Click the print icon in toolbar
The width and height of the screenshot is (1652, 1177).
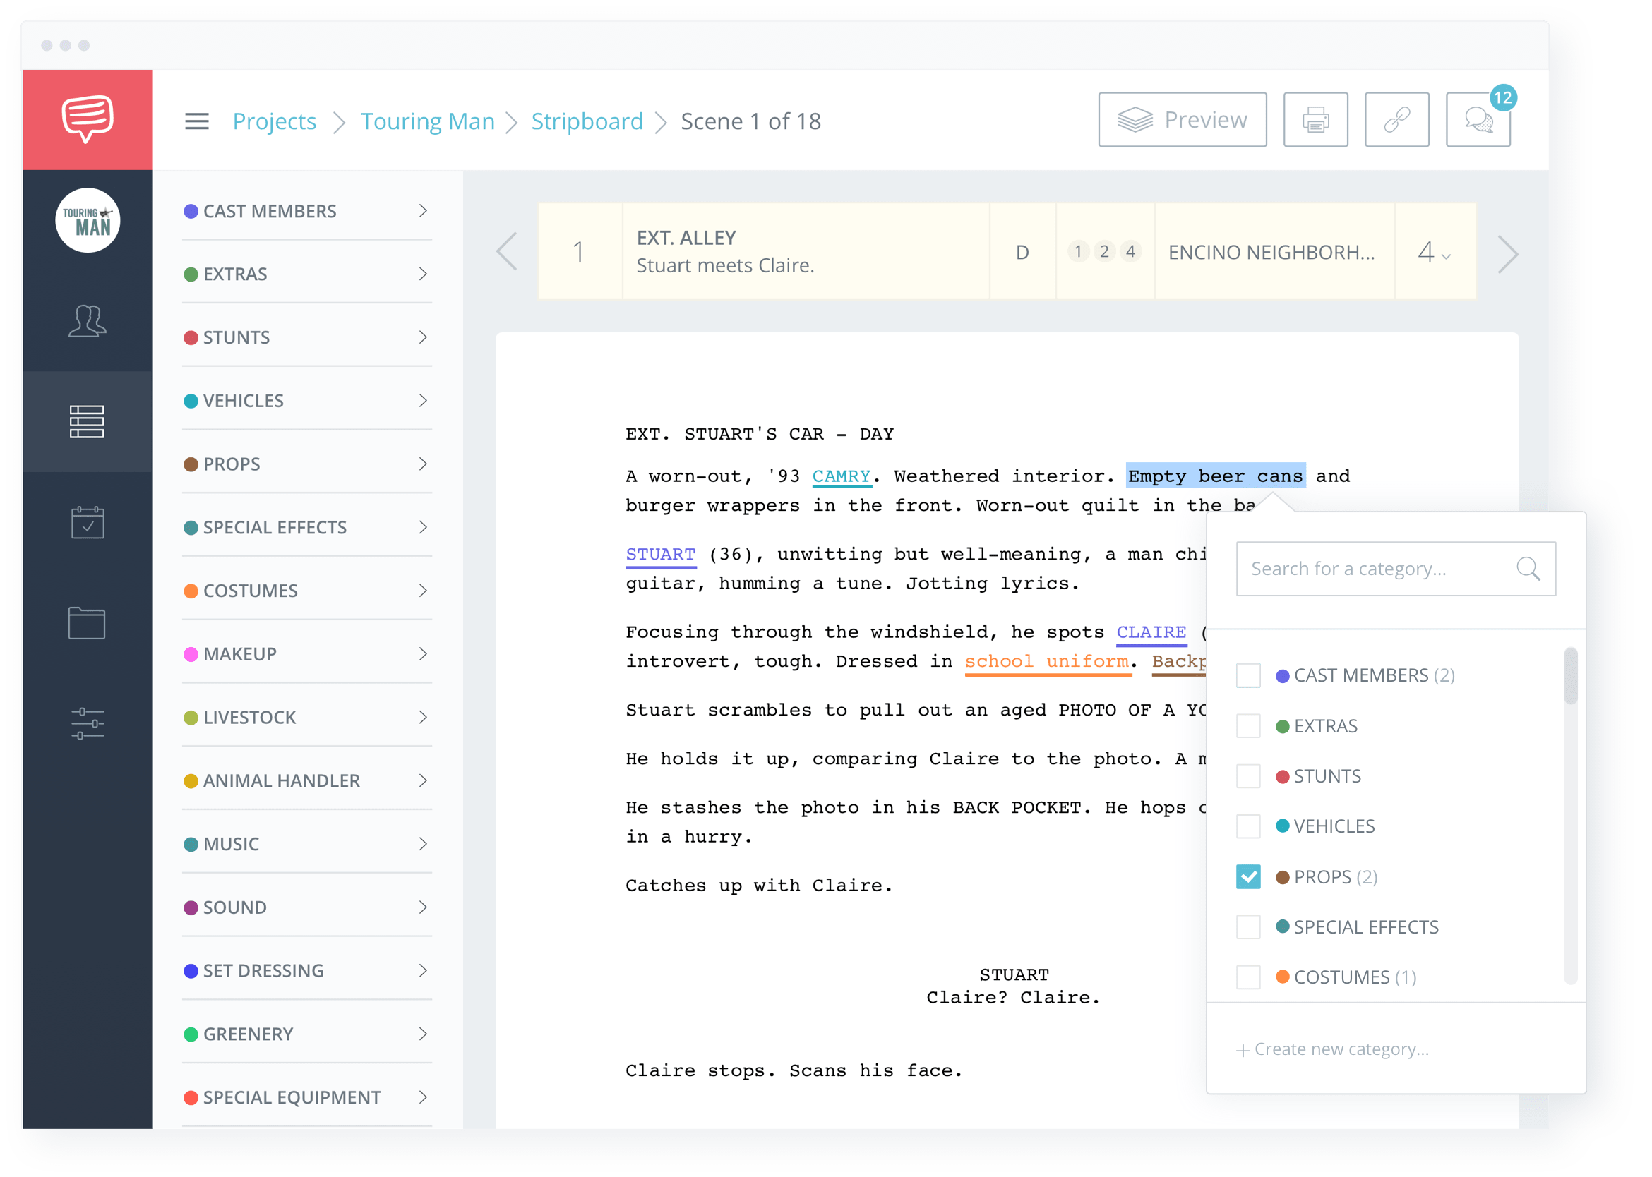click(x=1315, y=121)
